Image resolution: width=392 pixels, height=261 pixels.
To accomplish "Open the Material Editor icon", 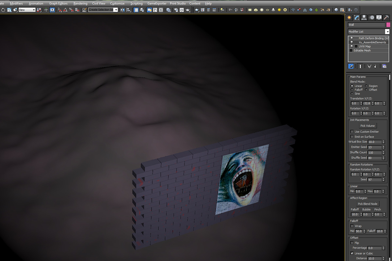I will 169,10.
